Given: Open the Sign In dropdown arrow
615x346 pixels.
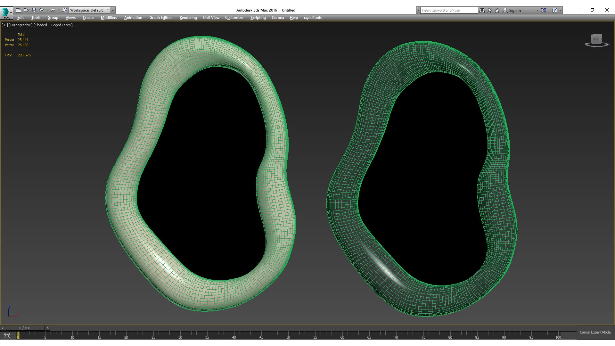Looking at the screenshot, I should 537,10.
